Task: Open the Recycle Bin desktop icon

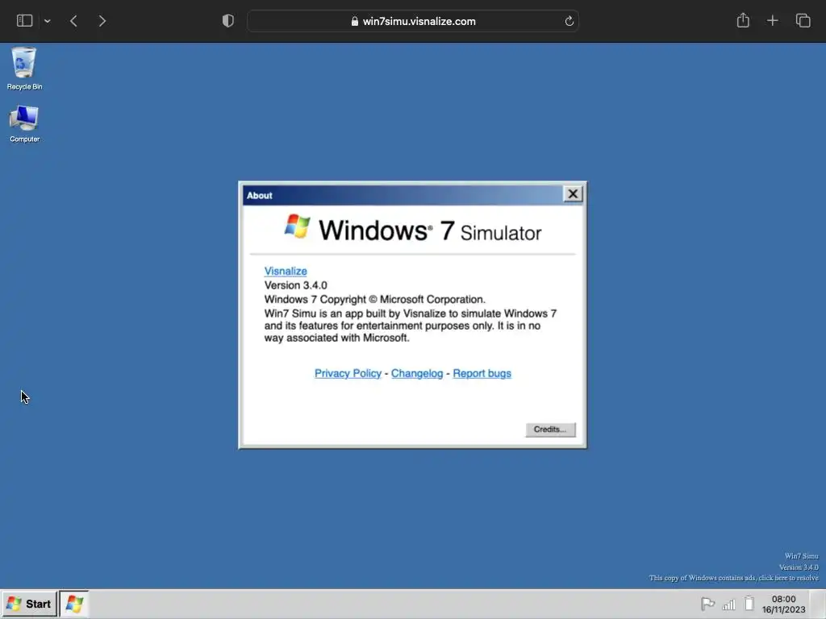Action: tap(24, 69)
